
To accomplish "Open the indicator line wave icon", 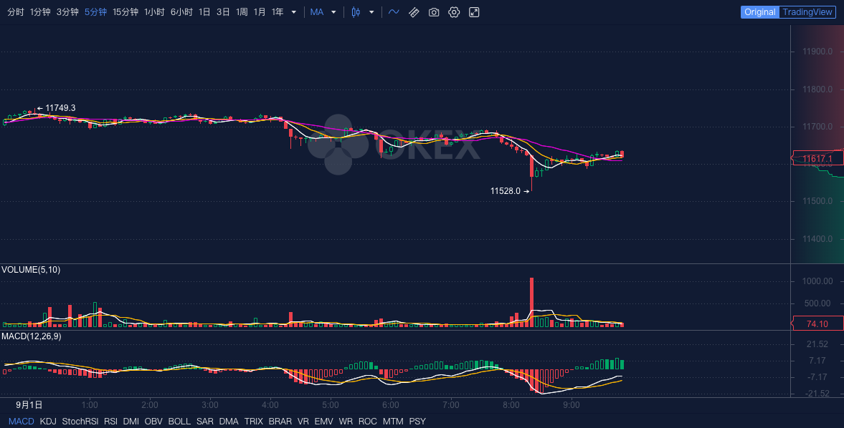I will [394, 12].
